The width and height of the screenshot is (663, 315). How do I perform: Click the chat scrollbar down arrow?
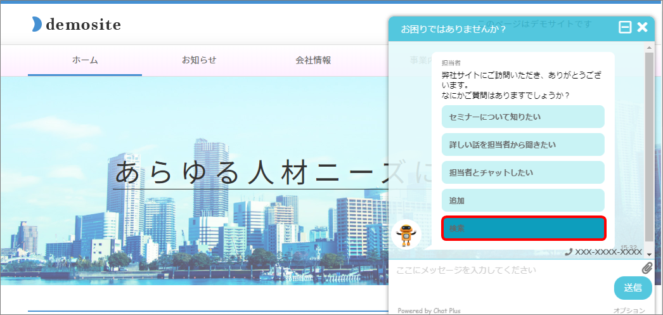(x=649, y=254)
